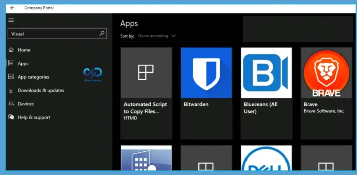Click the BlueJeans camera logo
The width and height of the screenshot is (357, 175).
(266, 72)
